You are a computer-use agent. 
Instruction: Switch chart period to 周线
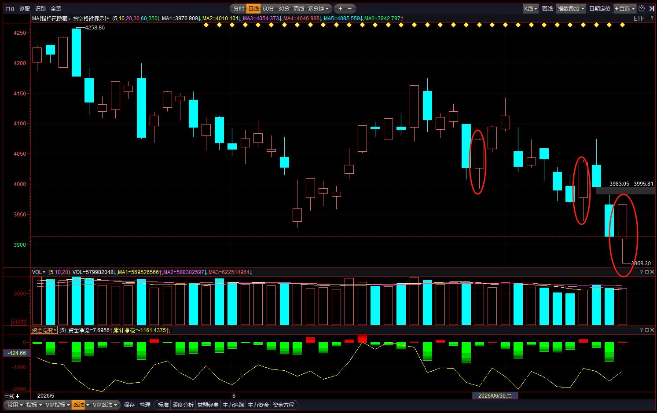[299, 8]
